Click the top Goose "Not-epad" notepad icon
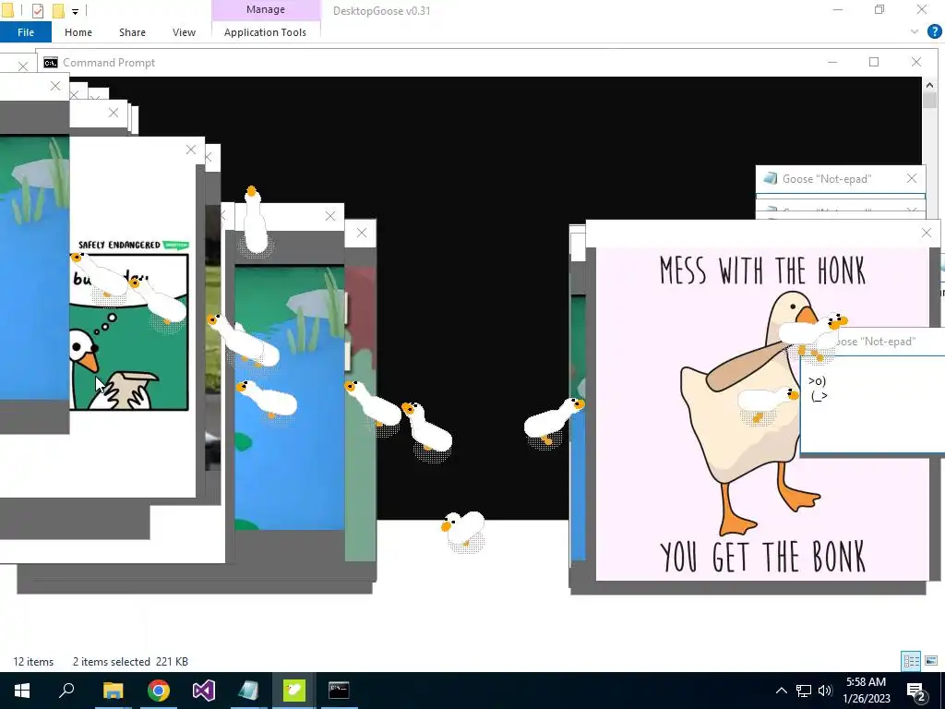The height and width of the screenshot is (709, 945). 771,178
